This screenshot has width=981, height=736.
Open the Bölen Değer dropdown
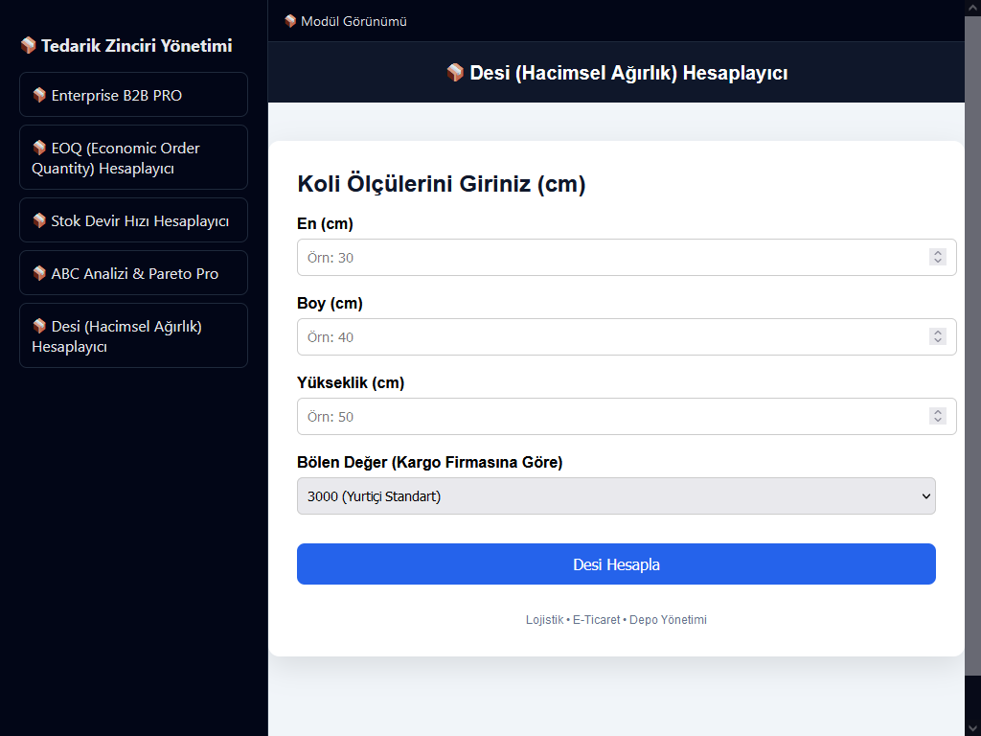[x=616, y=496]
